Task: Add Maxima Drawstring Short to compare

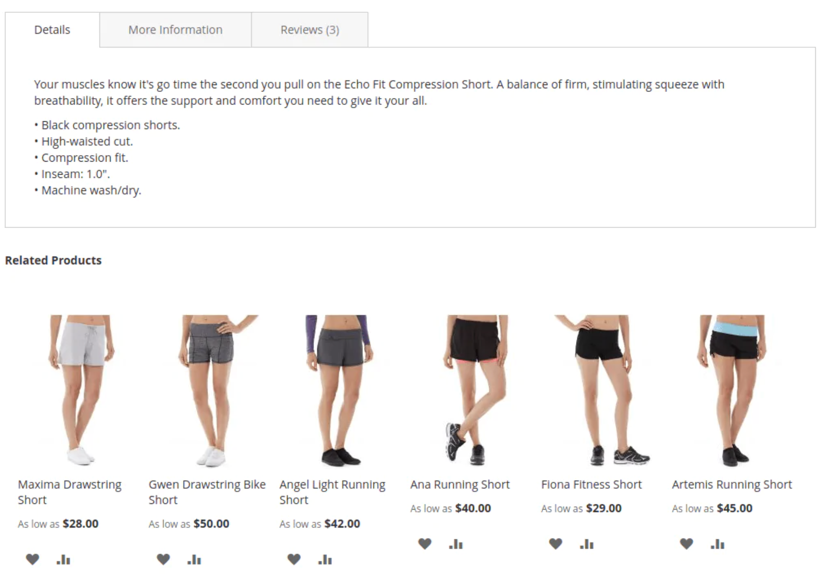Action: [x=63, y=559]
